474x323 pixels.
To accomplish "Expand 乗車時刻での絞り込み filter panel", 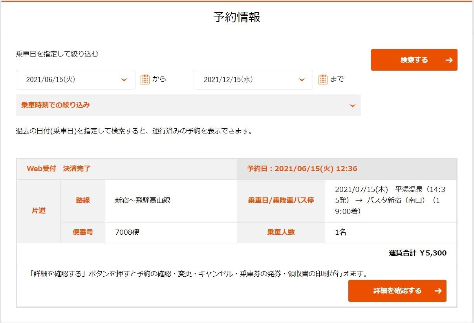I will point(189,105).
